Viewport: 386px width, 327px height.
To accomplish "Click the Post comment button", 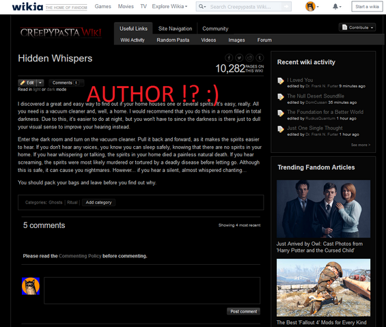I will (x=243, y=311).
